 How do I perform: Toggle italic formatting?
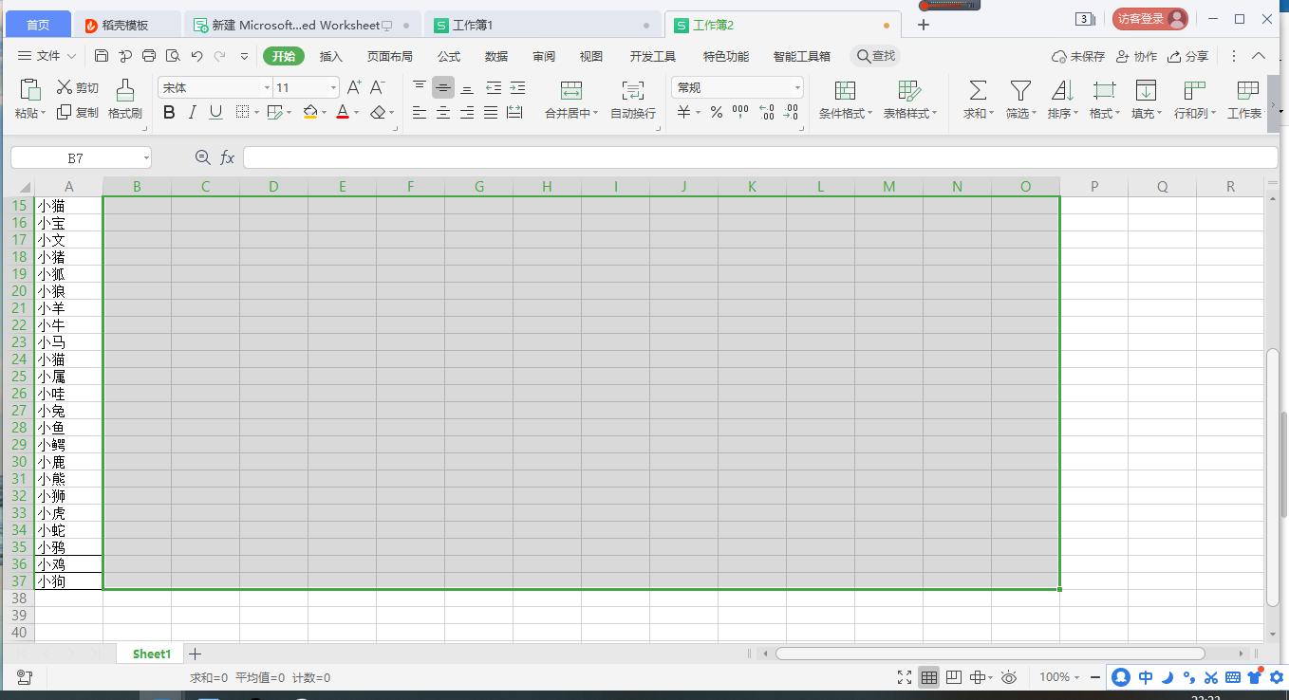click(193, 112)
